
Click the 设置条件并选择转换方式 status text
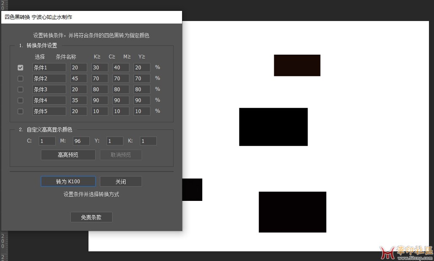91,195
